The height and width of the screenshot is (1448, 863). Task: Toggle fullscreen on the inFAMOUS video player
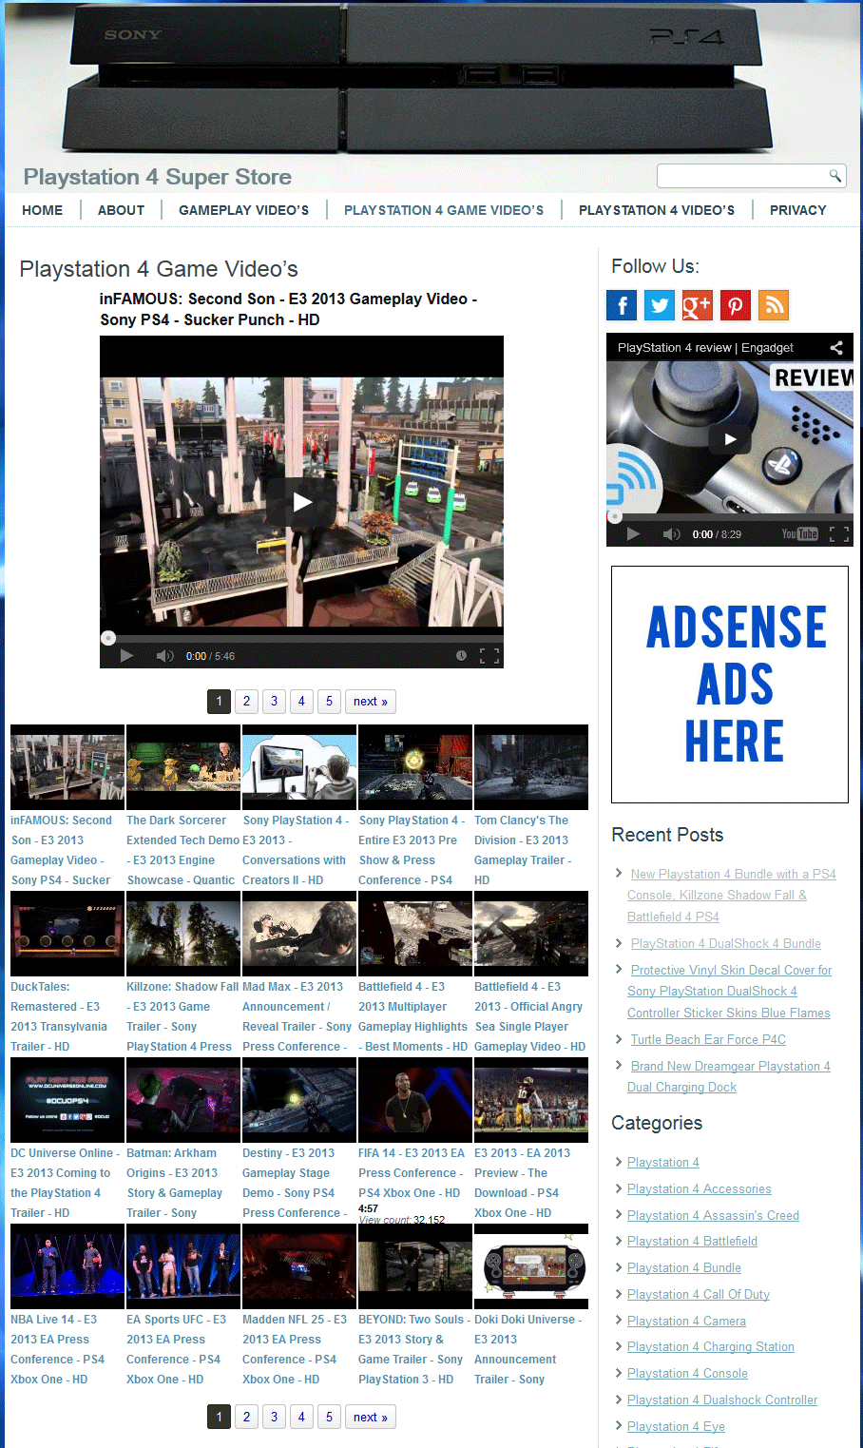[x=489, y=656]
